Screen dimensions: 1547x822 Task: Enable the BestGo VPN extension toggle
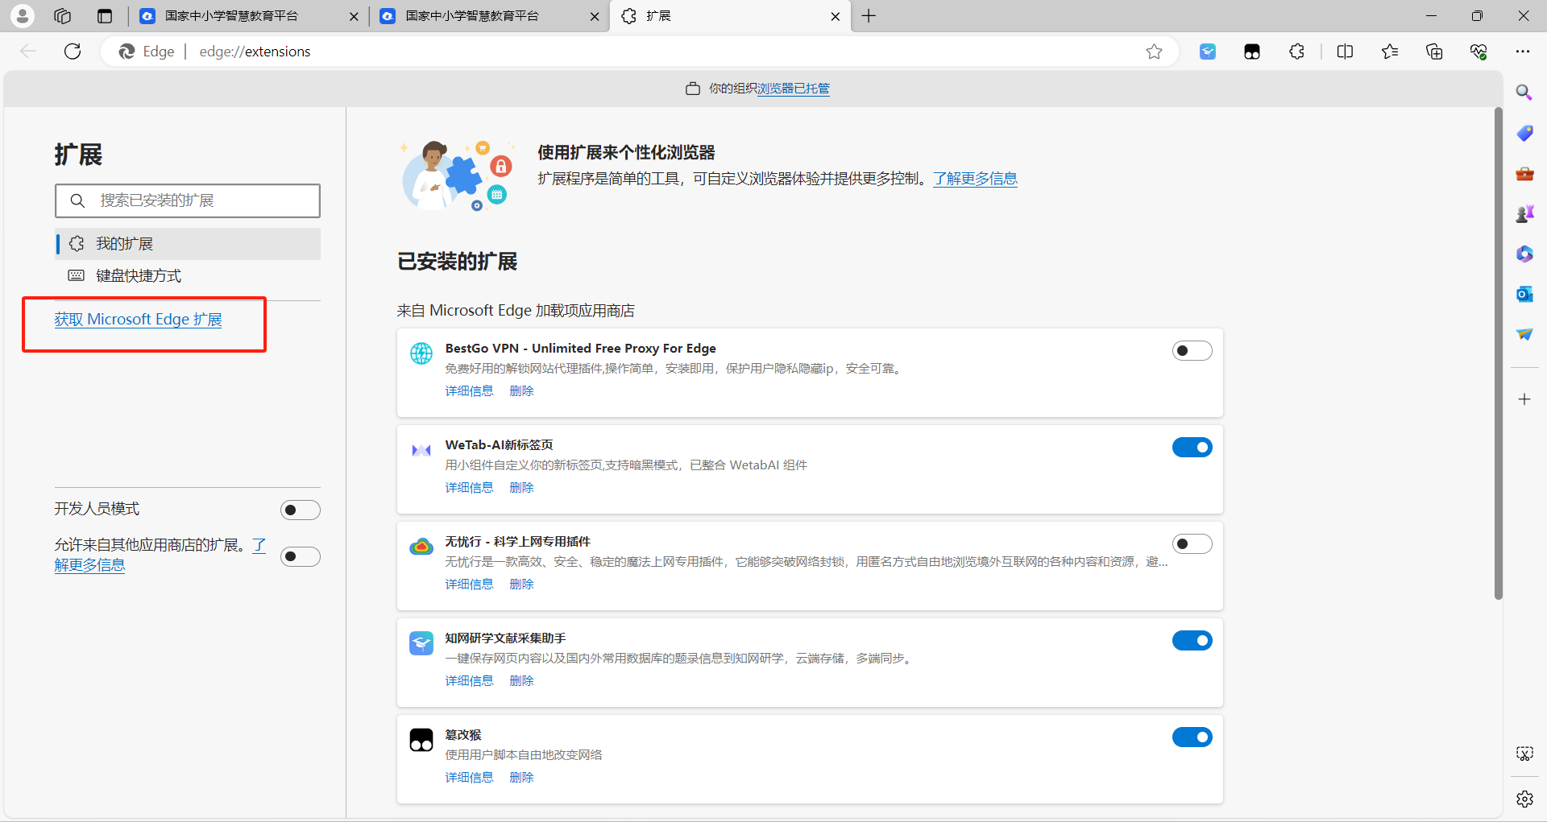[x=1192, y=350]
